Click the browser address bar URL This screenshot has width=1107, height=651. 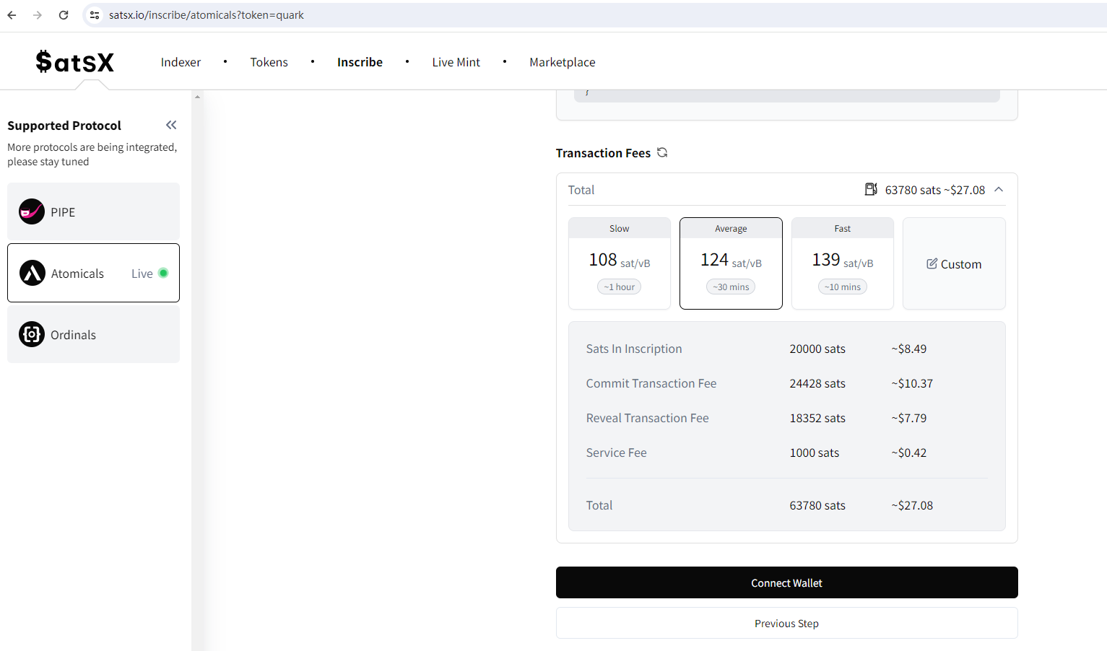tap(207, 15)
